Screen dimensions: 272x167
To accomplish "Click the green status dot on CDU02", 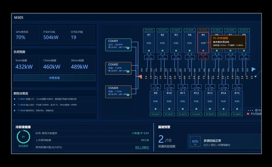I will click(x=128, y=72).
